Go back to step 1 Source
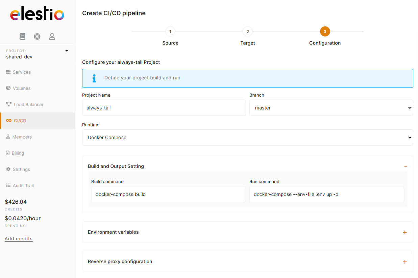Image resolution: width=418 pixels, height=278 pixels. pyautogui.click(x=170, y=32)
